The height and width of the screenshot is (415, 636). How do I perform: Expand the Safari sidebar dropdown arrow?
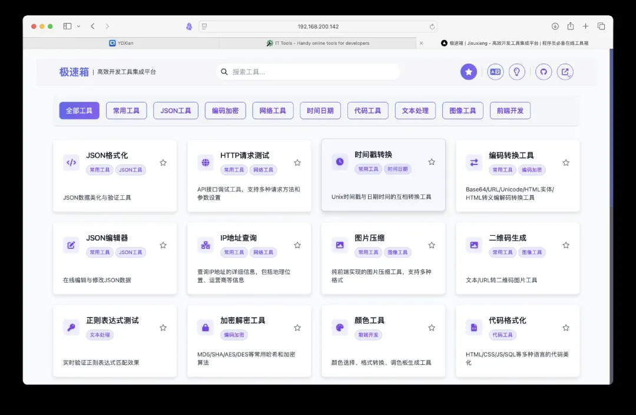[x=77, y=27]
